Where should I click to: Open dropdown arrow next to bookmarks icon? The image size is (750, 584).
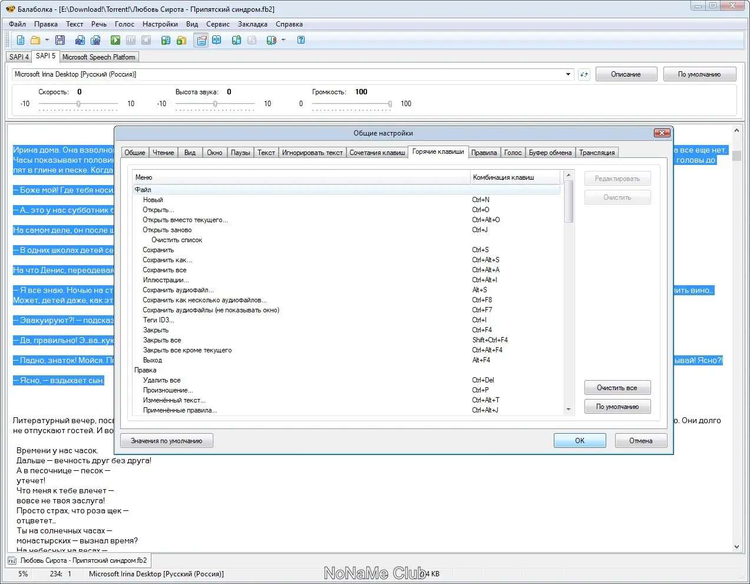283,40
